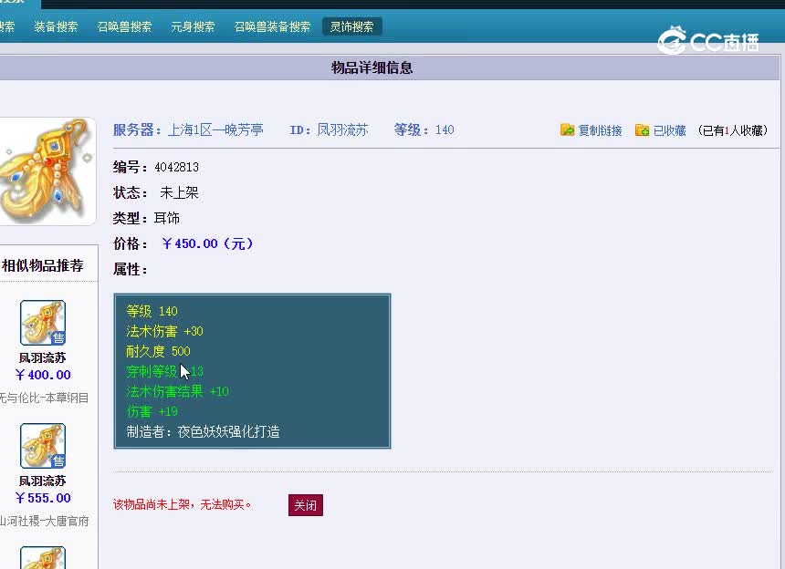This screenshot has height=569, width=785.
Task: Click the 关闭 button
Action: [x=306, y=505]
